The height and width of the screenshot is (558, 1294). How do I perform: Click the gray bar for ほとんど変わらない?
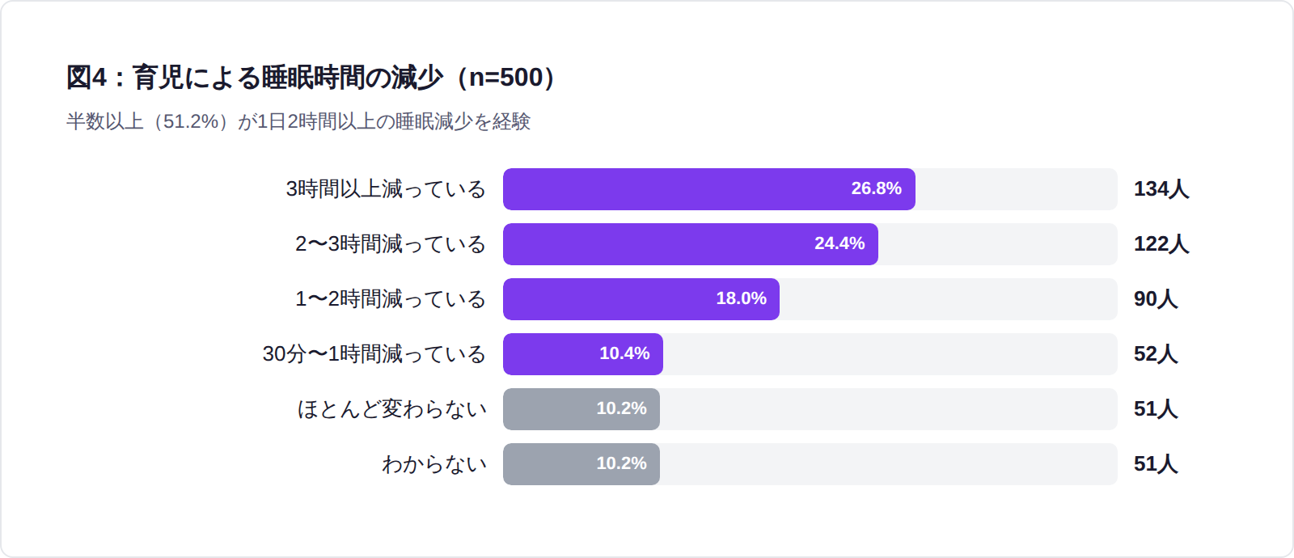coord(581,409)
